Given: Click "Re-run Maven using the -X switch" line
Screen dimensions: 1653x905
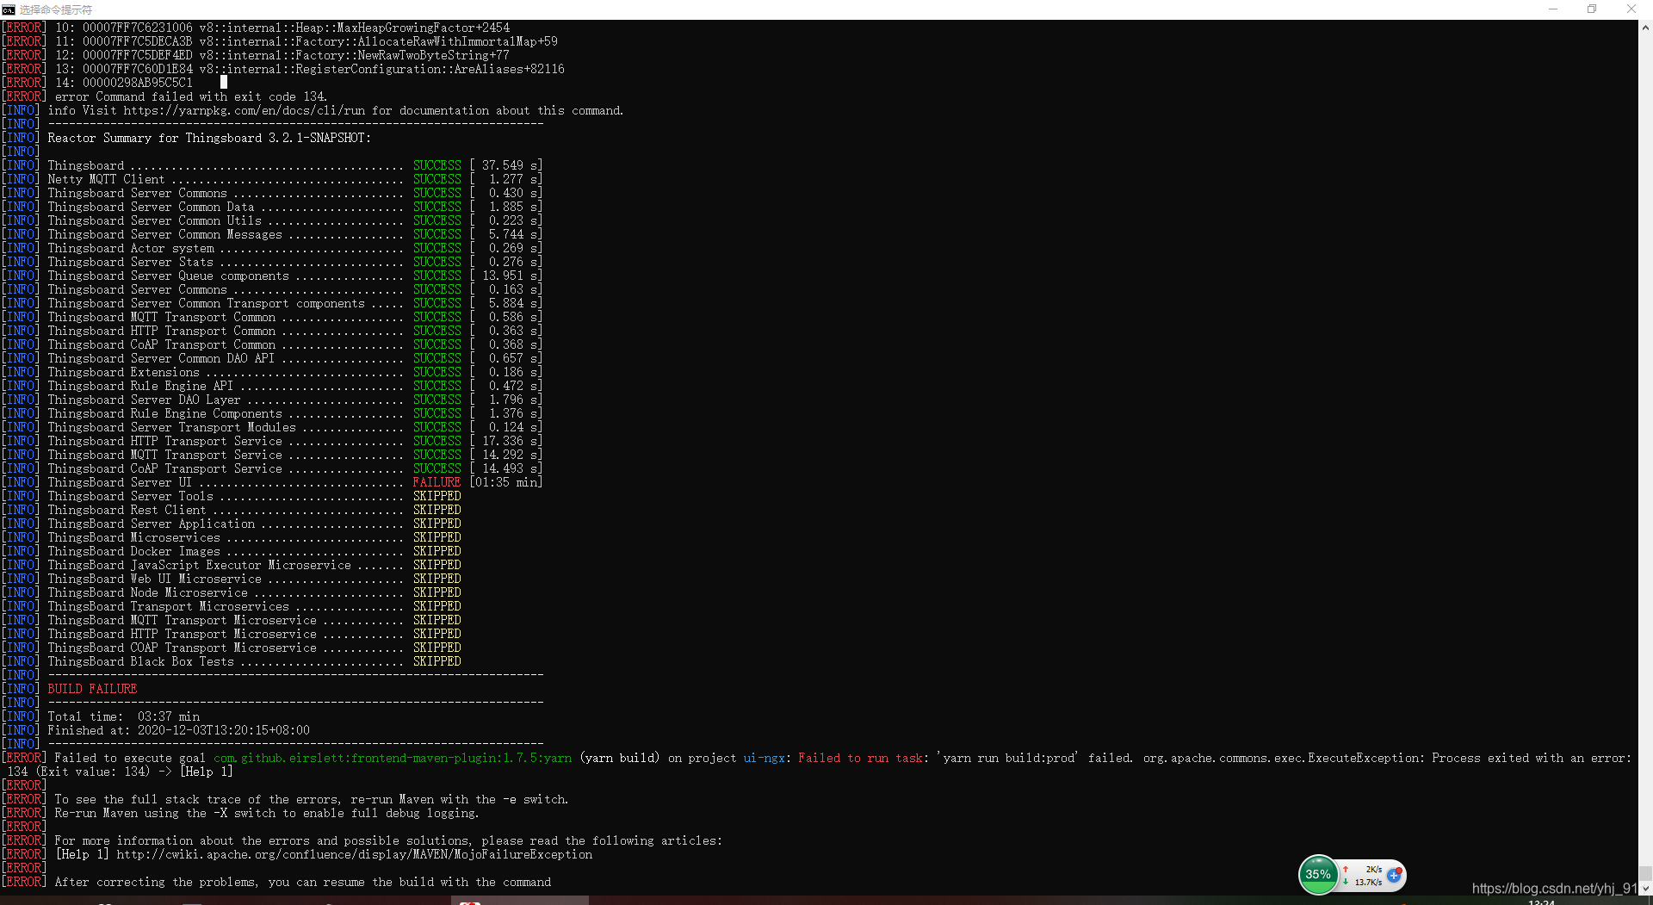Looking at the screenshot, I should [266, 813].
